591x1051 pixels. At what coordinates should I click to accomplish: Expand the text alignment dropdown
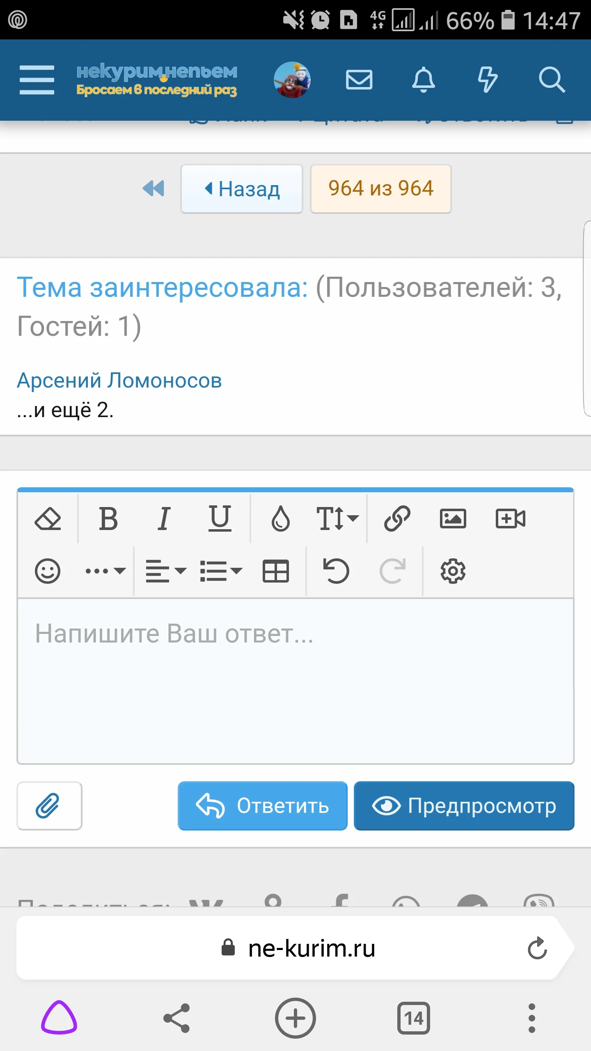(166, 571)
